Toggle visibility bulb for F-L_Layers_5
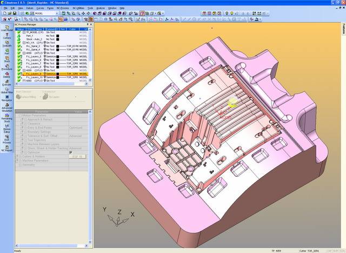The image size is (346, 253). click(x=45, y=56)
